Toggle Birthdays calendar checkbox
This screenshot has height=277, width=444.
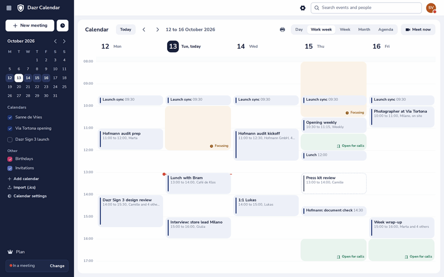[10, 159]
